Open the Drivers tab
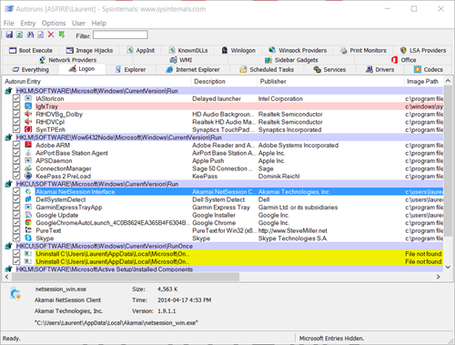The width and height of the screenshot is (455, 345). tap(380, 69)
